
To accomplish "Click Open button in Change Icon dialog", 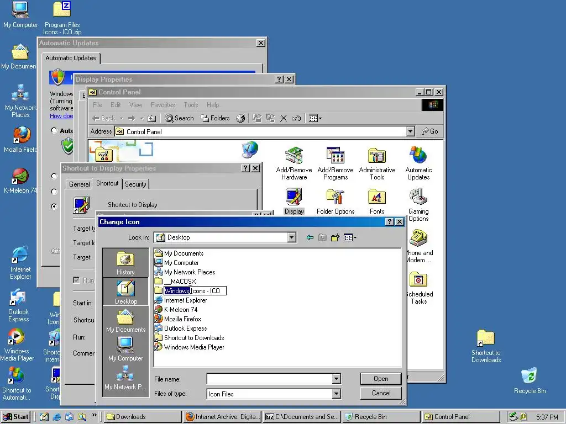I will pyautogui.click(x=381, y=379).
